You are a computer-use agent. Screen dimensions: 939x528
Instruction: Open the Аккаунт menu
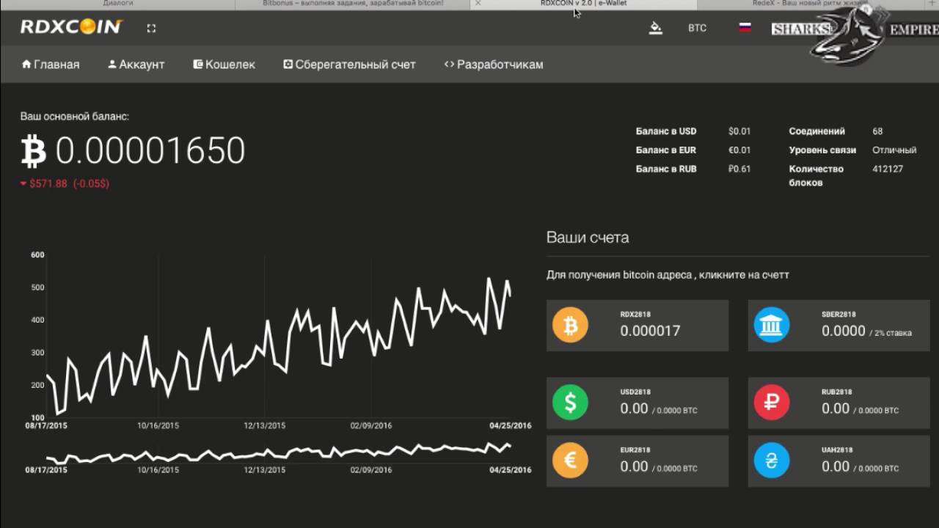pyautogui.click(x=136, y=65)
